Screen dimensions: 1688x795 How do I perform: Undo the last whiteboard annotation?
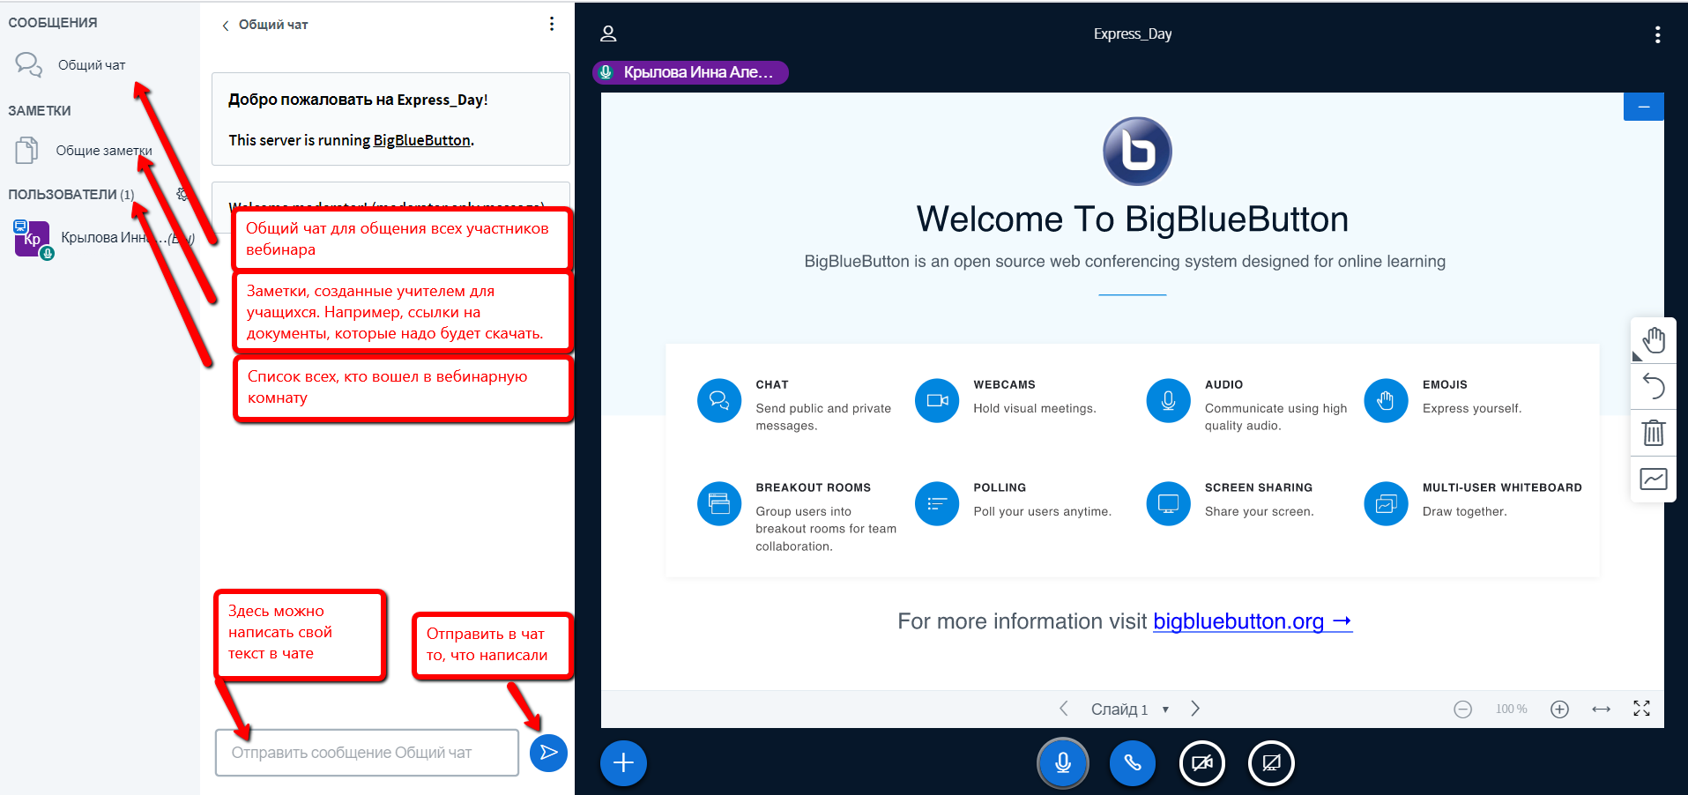click(x=1654, y=386)
